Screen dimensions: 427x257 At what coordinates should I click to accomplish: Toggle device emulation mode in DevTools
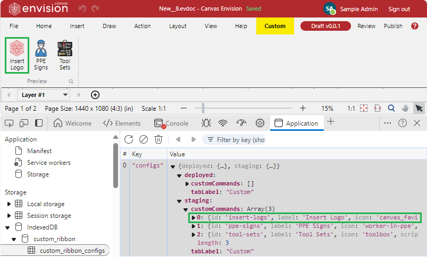coord(23,123)
